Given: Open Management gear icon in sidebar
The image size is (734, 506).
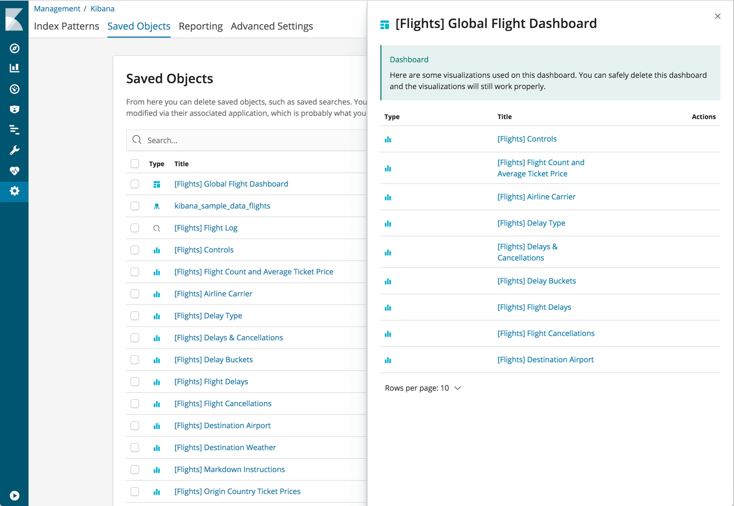Looking at the screenshot, I should [14, 191].
